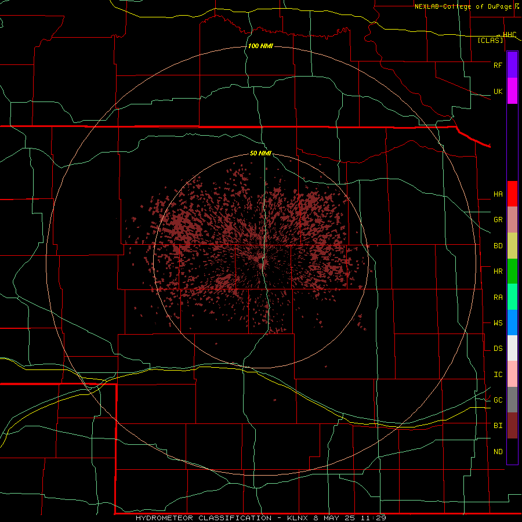Click the GC gray legend swatch
Viewport: 522px width, 522px height.
(512, 400)
